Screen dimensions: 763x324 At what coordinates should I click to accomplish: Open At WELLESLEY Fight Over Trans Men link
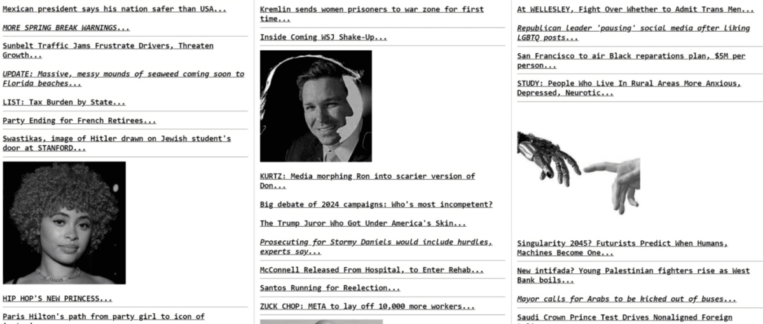coord(636,10)
